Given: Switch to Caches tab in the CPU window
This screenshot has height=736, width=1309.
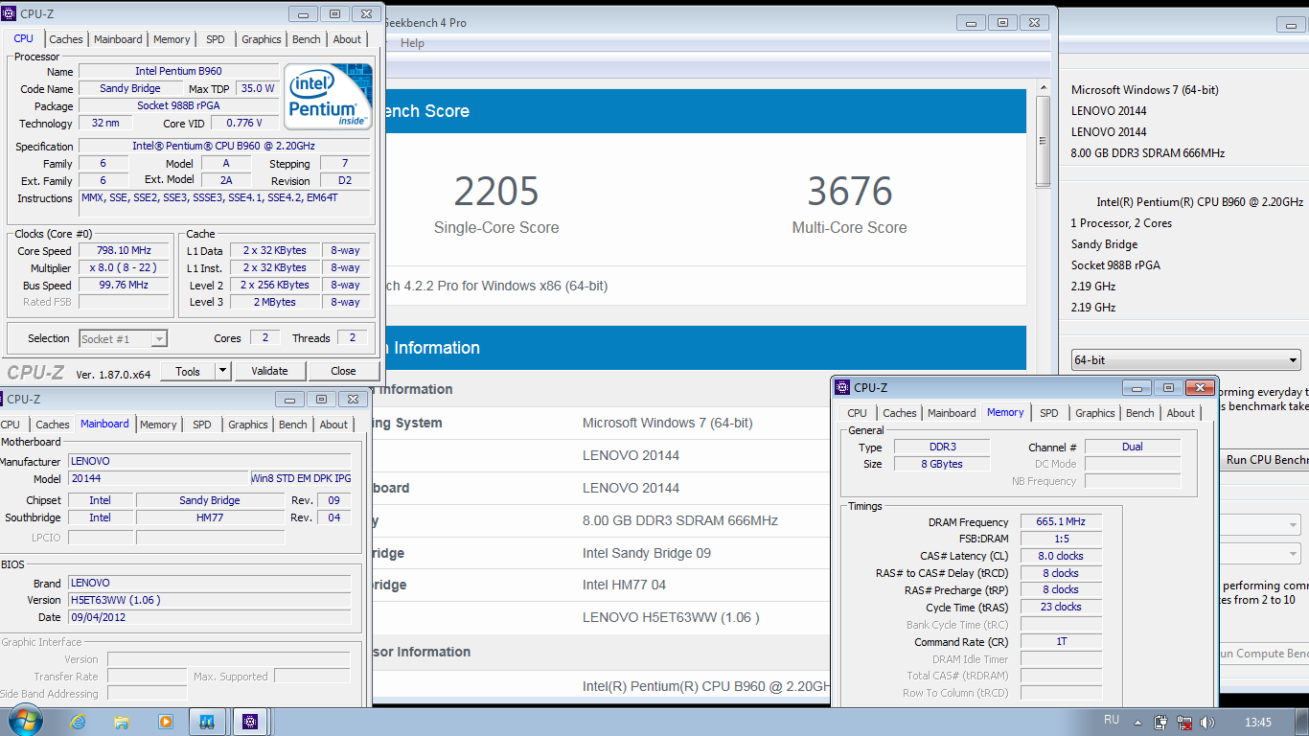Looking at the screenshot, I should pos(66,39).
